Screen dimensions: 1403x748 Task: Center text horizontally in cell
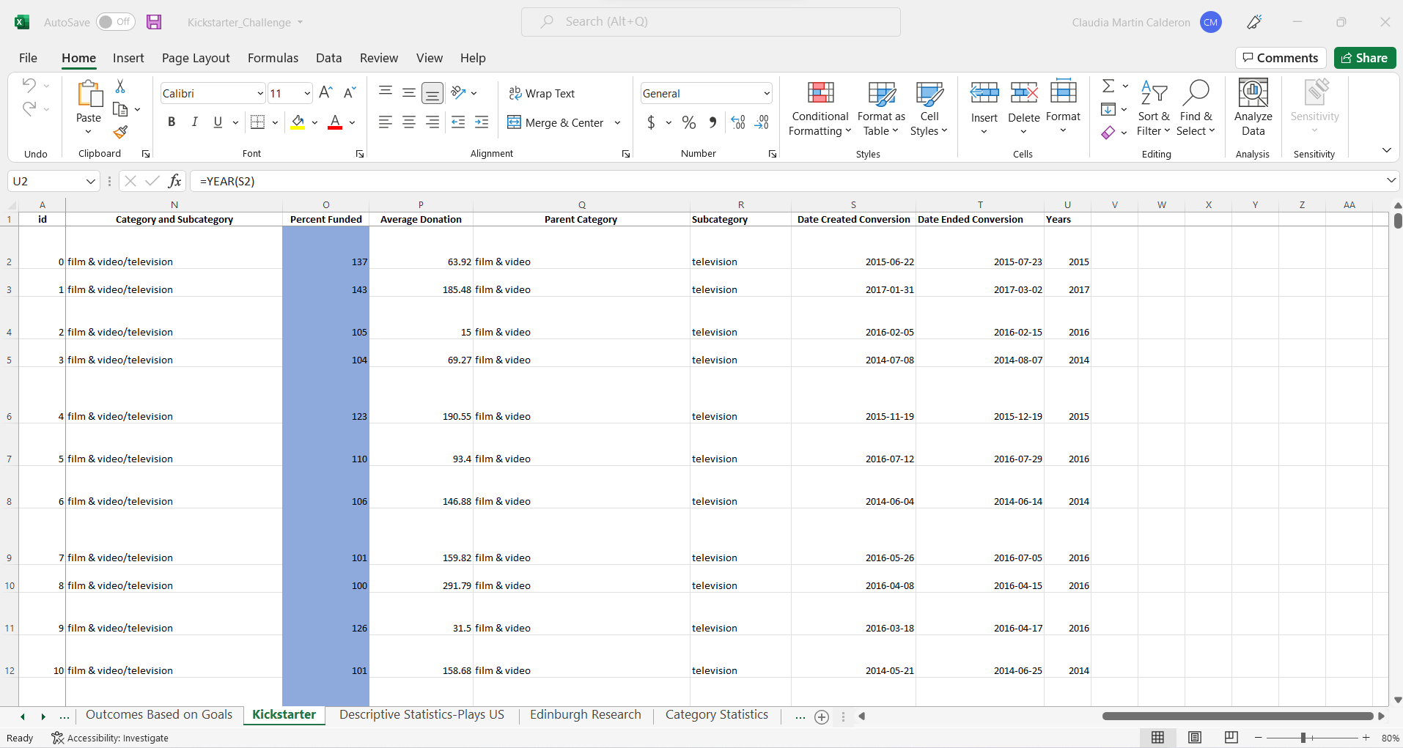click(x=409, y=122)
